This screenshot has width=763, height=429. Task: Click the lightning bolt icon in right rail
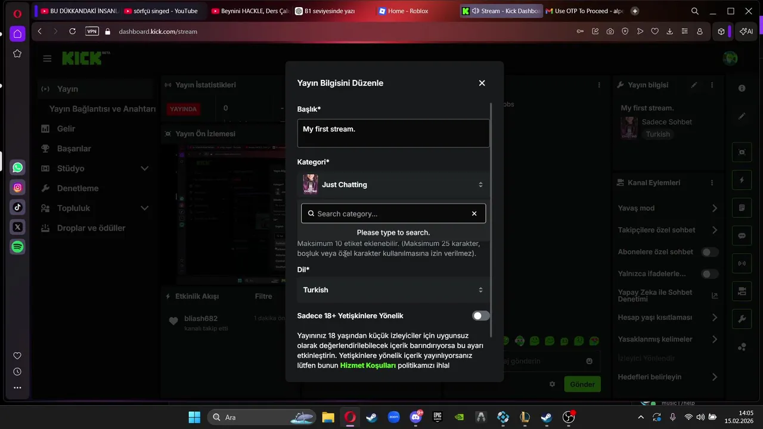[742, 180]
